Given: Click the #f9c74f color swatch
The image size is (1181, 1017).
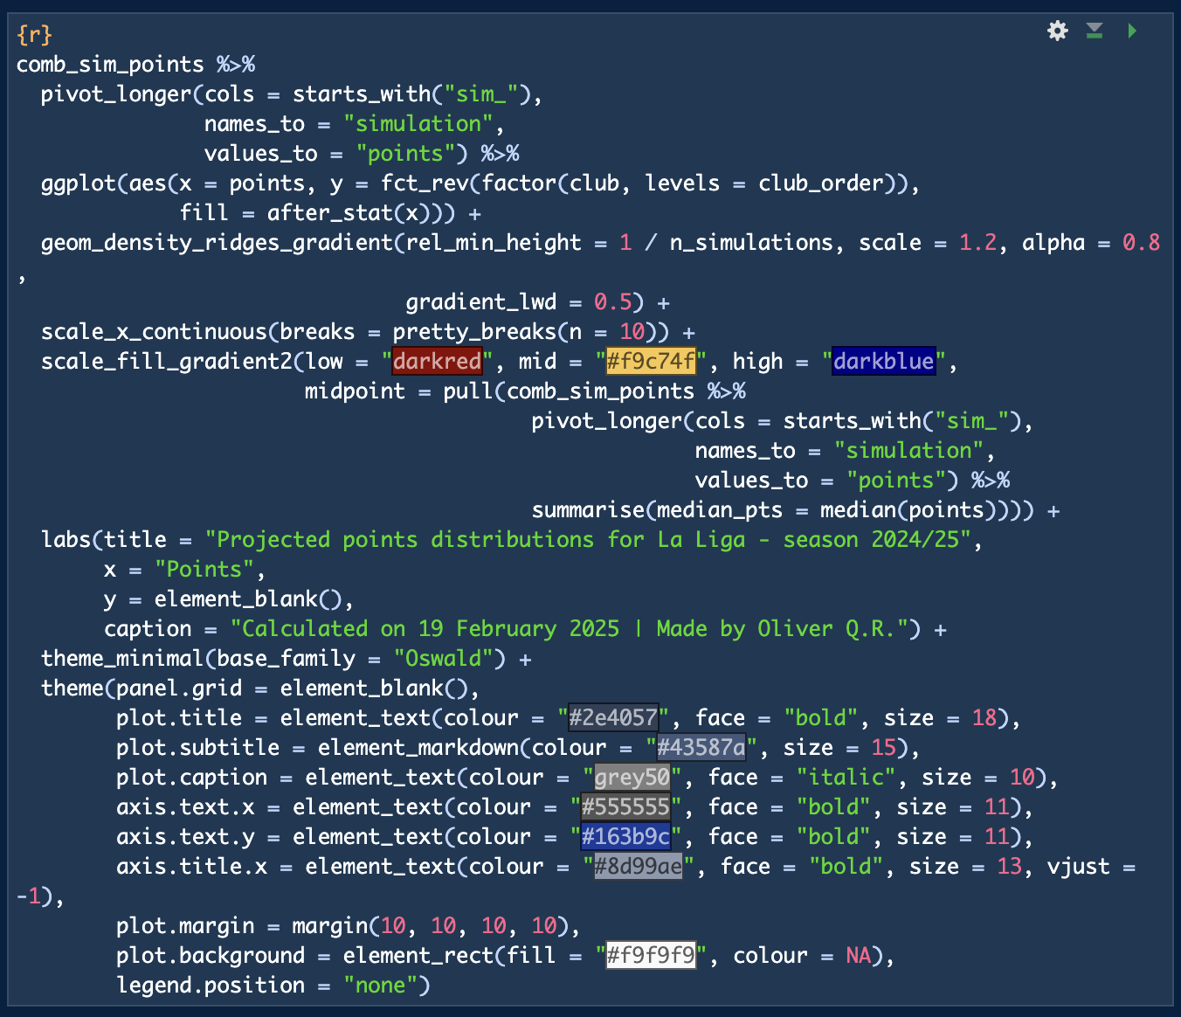Looking at the screenshot, I should (x=651, y=361).
